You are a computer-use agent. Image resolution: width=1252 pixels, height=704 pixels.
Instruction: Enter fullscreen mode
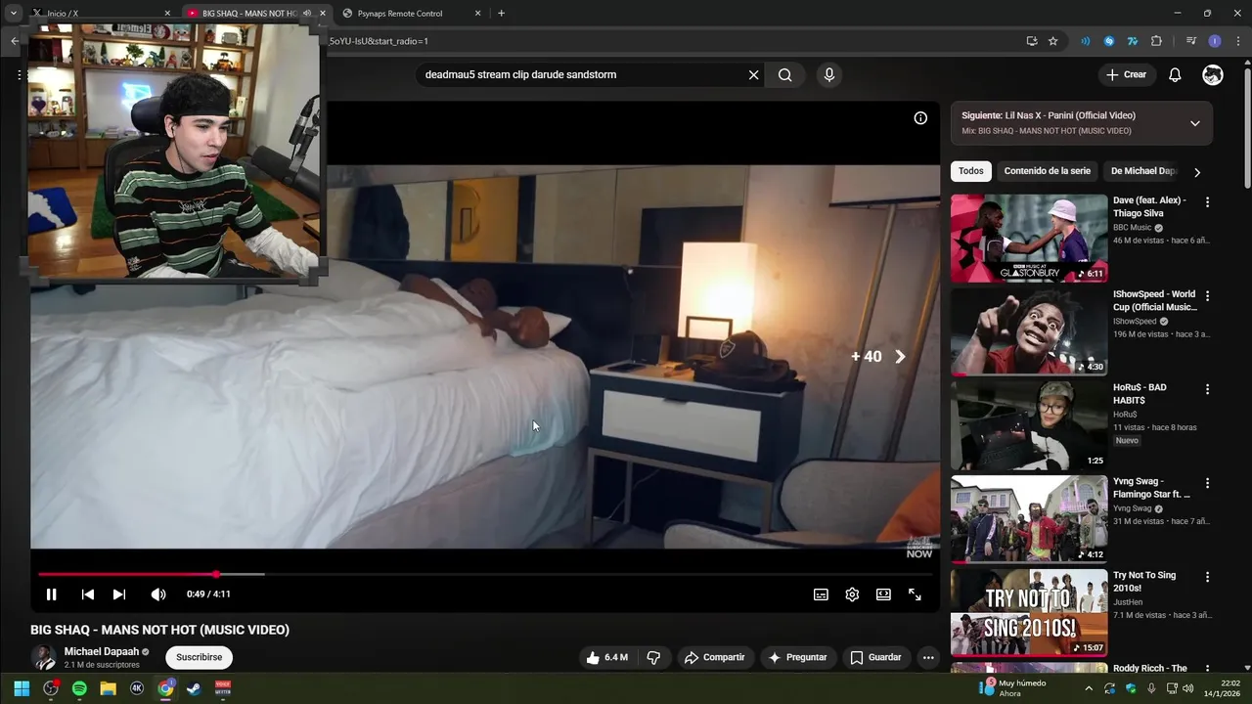tap(915, 594)
